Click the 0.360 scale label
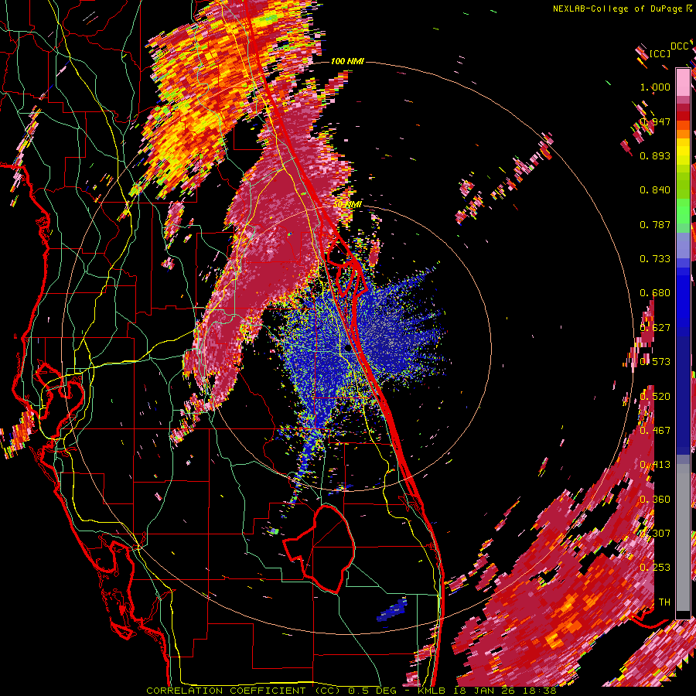696x696 pixels. click(x=655, y=500)
